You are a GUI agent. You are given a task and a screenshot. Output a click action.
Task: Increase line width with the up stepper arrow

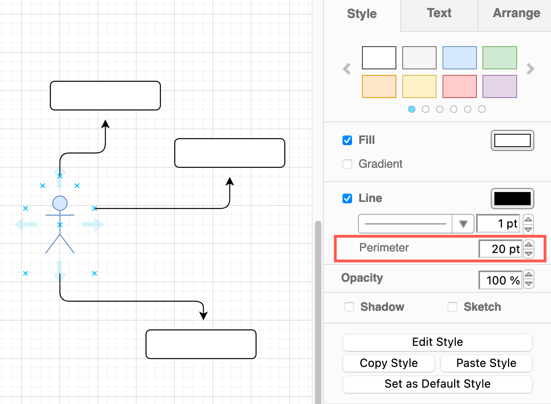point(528,219)
